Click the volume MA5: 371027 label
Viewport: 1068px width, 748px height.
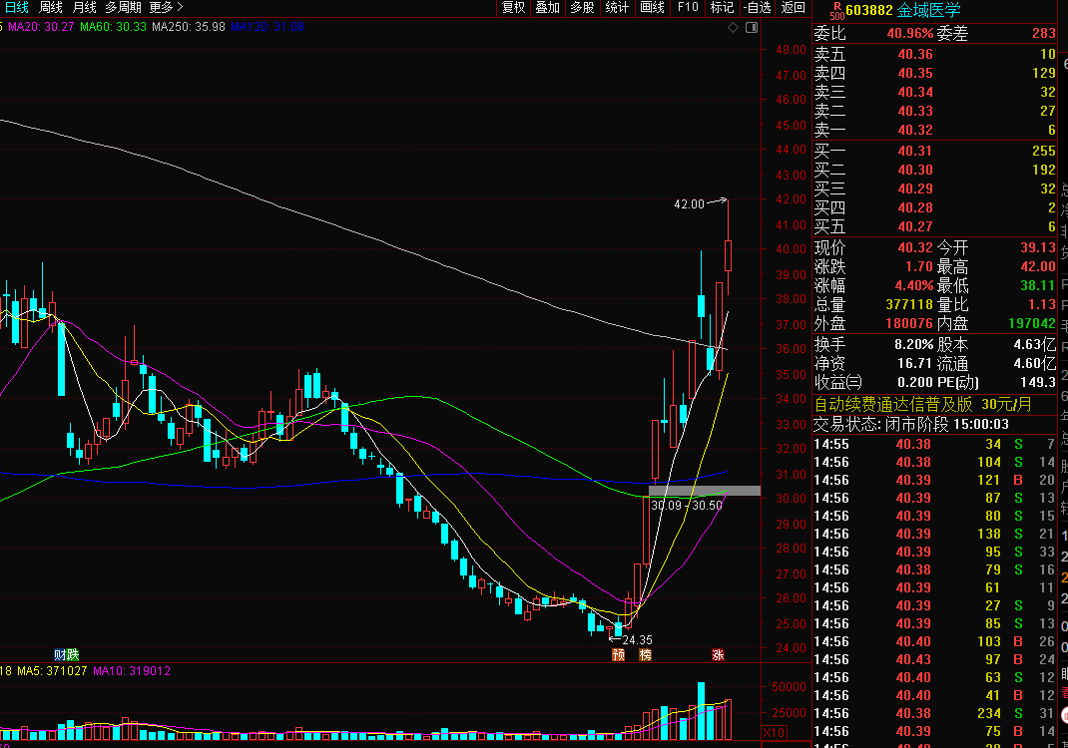[52, 671]
